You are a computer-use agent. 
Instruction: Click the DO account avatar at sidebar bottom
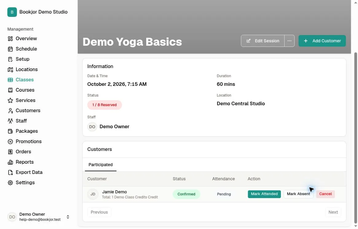click(x=12, y=217)
